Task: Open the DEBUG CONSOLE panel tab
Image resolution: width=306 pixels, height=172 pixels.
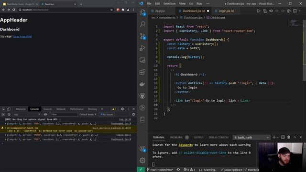Action: [x=219, y=137]
